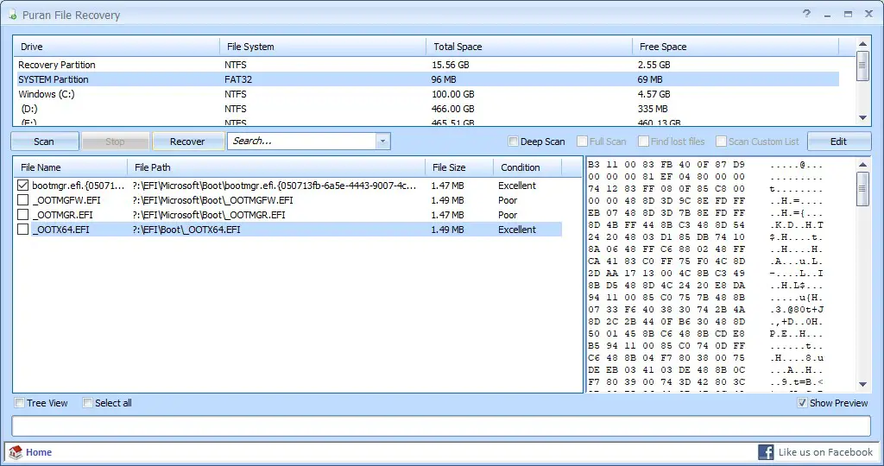Click the 4.57 GB free space cell
Screen dimensions: 884x466
(x=654, y=94)
